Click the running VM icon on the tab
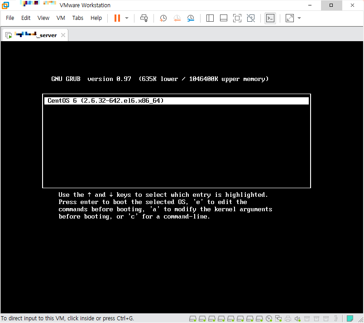The width and height of the screenshot is (364, 323). point(9,35)
